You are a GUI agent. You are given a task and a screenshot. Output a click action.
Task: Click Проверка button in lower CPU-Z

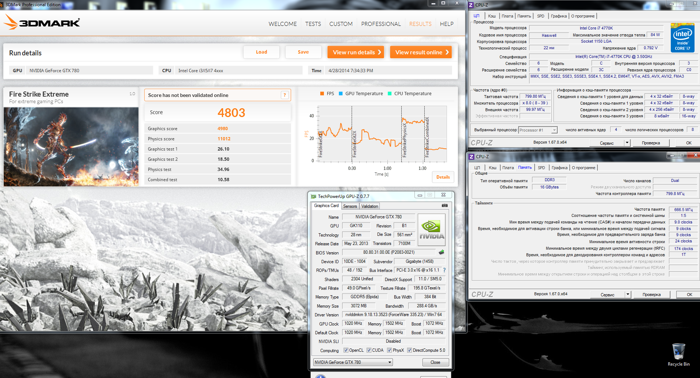(651, 295)
